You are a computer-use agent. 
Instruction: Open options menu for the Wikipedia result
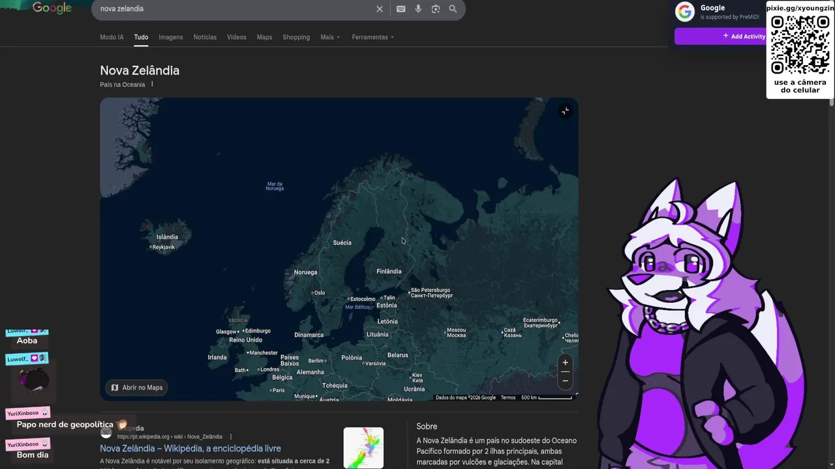pyautogui.click(x=230, y=436)
